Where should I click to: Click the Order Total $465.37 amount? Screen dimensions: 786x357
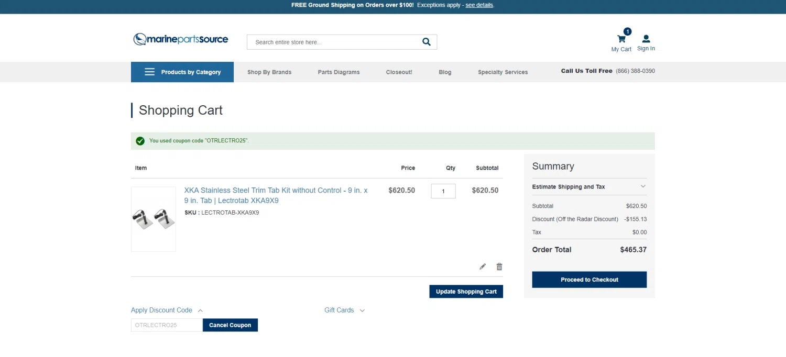[x=634, y=250]
